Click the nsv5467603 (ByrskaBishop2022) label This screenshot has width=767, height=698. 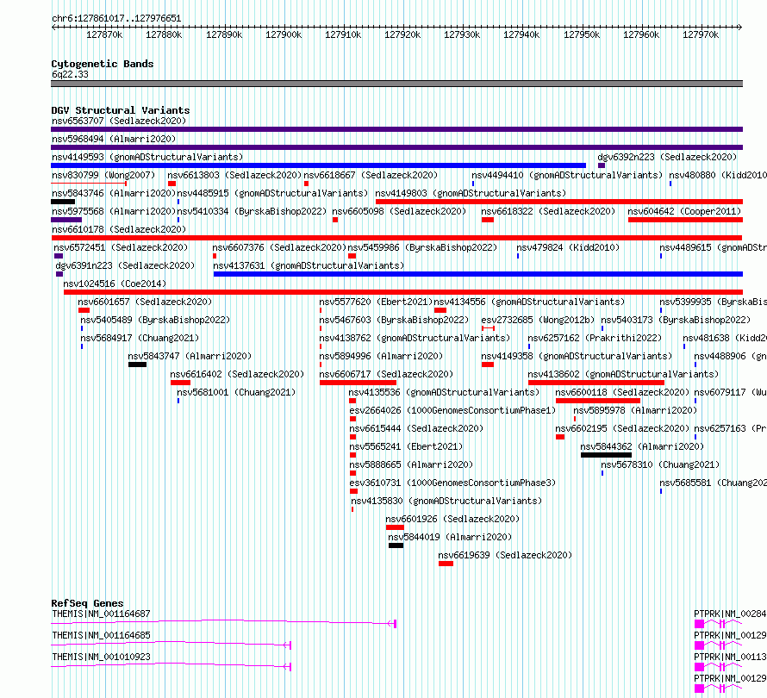point(394,320)
